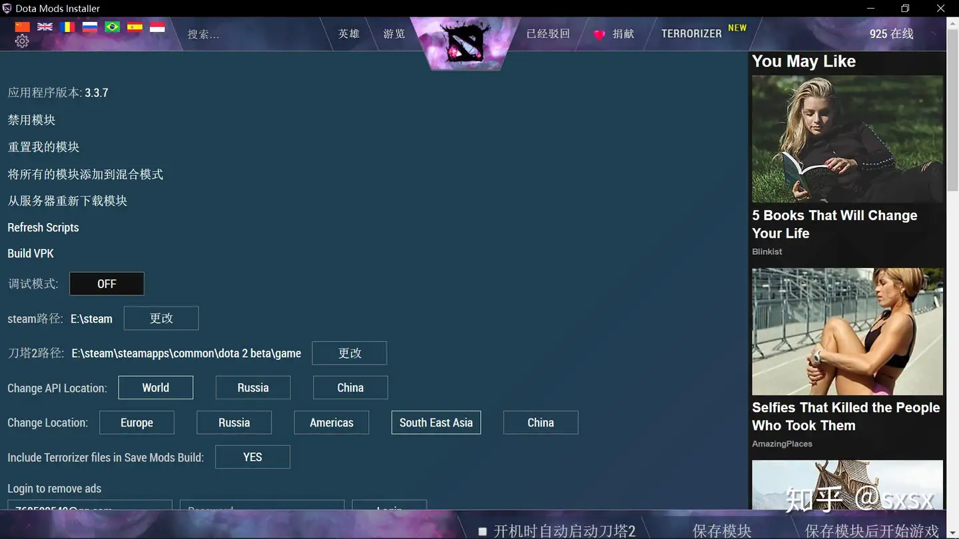Click 从服务器重新下载模块
This screenshot has width=959, height=539.
67,201
